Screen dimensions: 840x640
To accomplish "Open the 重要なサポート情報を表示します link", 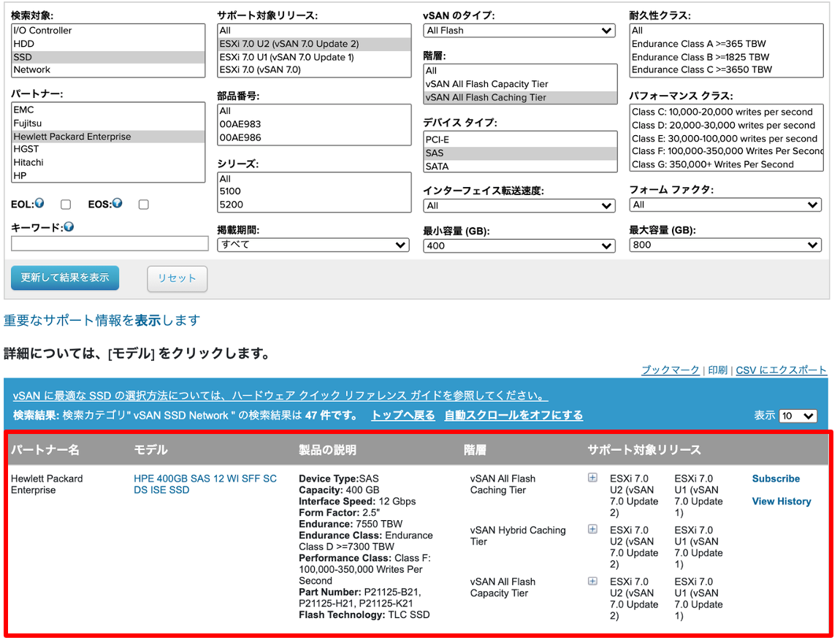I will (x=102, y=321).
